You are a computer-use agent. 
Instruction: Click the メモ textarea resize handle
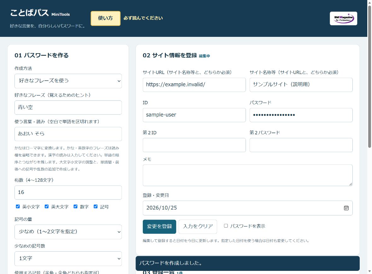coord(351,184)
